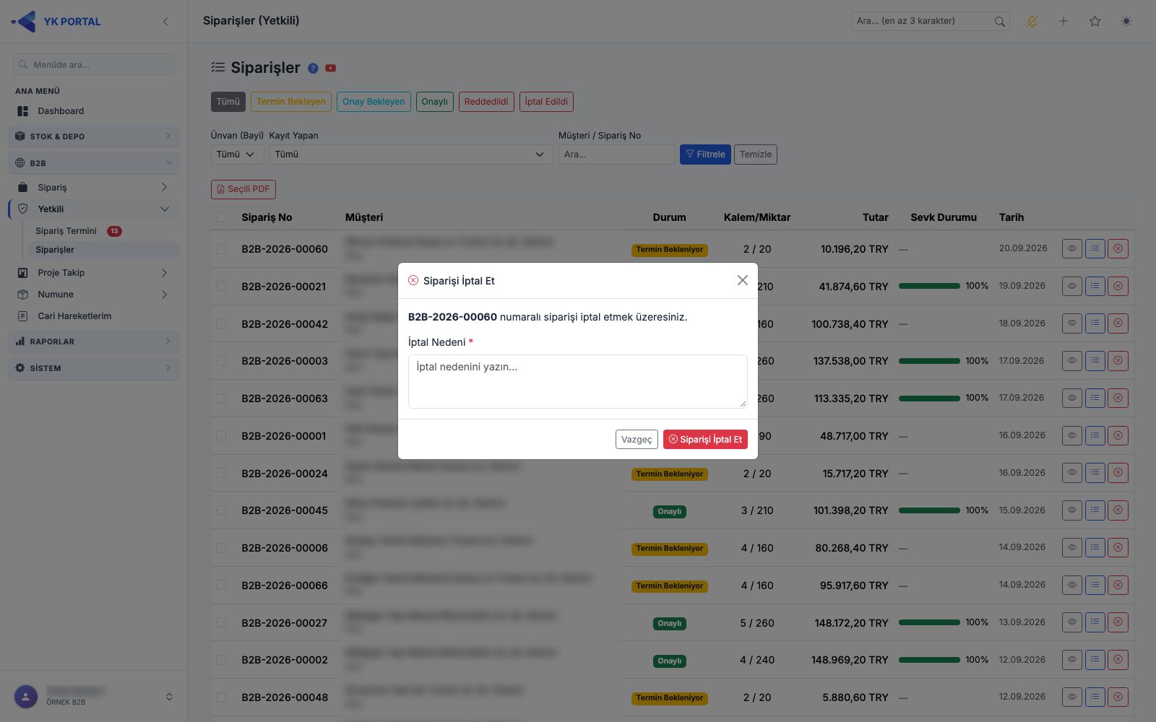Select the Termin Bekleyen filter tab
Image resolution: width=1156 pixels, height=722 pixels.
pos(291,102)
